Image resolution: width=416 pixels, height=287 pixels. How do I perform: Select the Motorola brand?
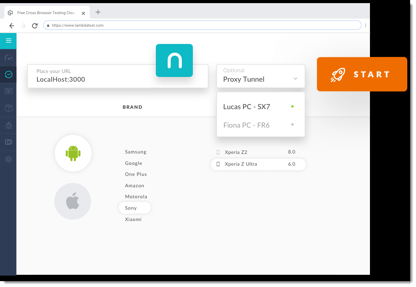point(136,197)
